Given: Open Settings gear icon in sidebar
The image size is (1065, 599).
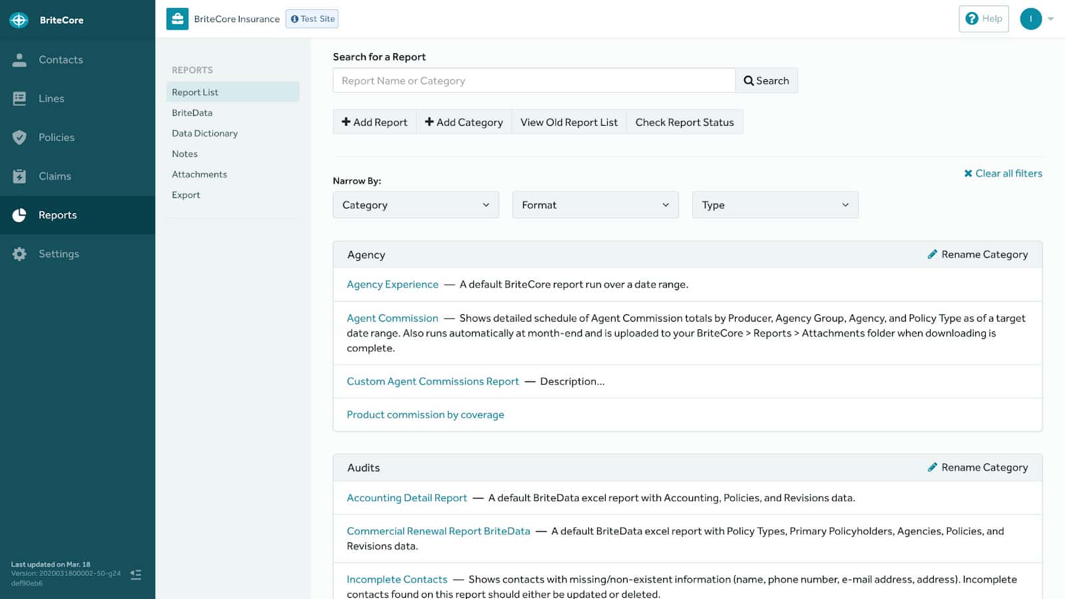Looking at the screenshot, I should click(x=19, y=254).
